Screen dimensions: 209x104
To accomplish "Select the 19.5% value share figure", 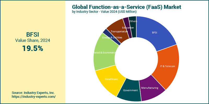I will tap(32, 48).
